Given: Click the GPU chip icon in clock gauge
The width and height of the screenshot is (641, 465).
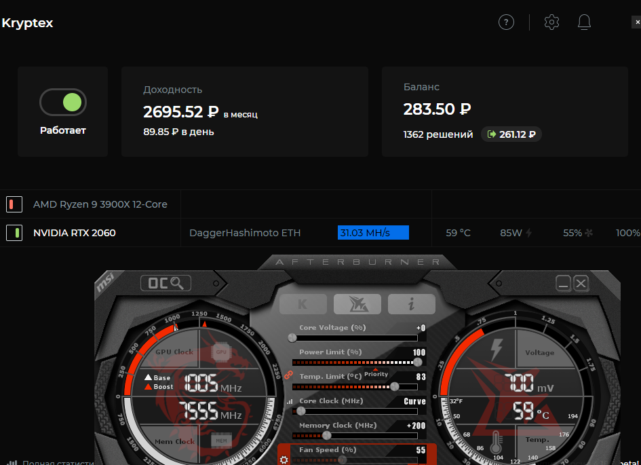Looking at the screenshot, I should 221,352.
